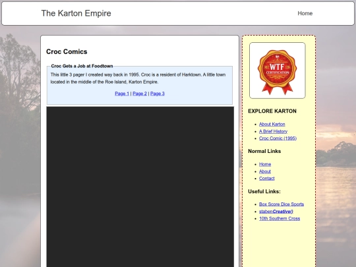
Task: Open Croc Comic (1995) link
Action: click(x=278, y=138)
